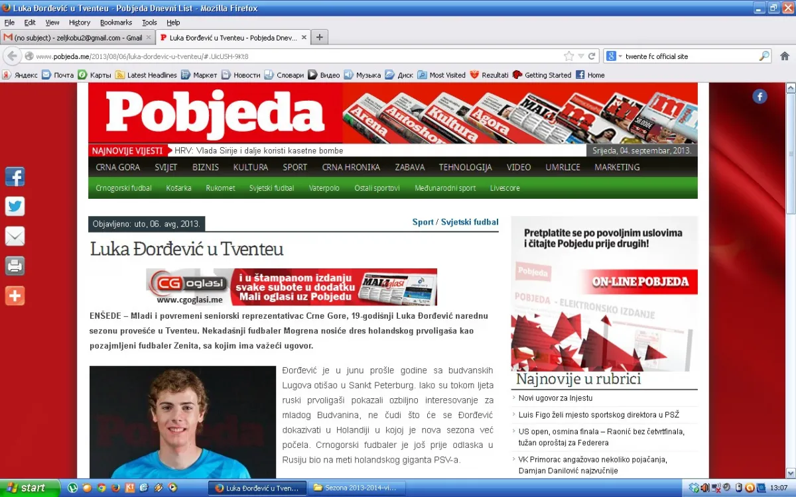
Task: Click vertical scrollbar down arrow
Action: 790,472
